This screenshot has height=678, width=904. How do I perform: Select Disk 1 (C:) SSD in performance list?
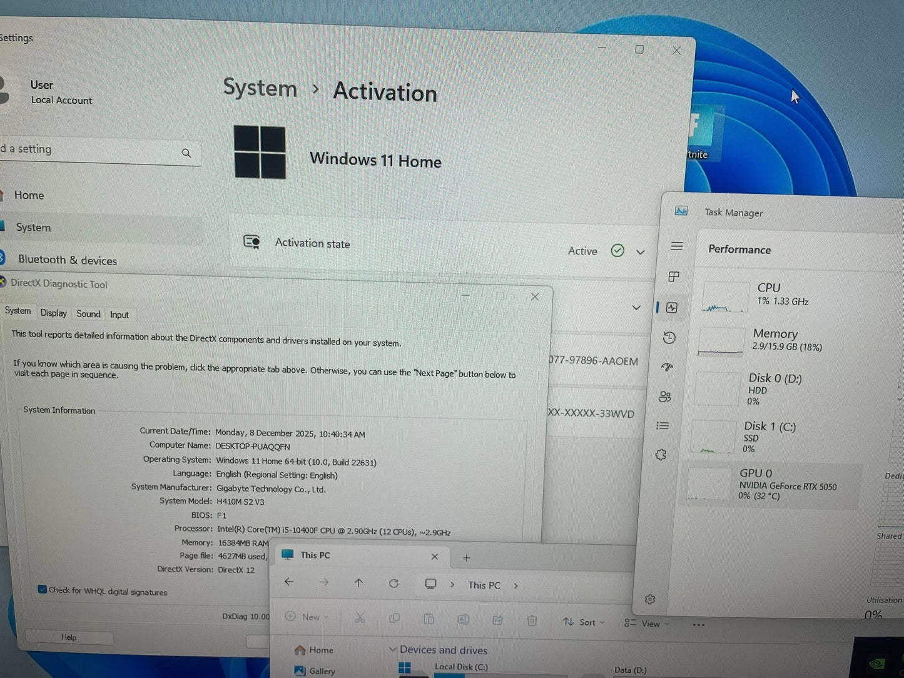[x=773, y=437]
